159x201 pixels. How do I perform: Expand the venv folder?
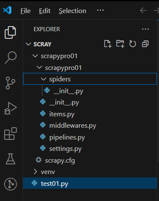pos(35,172)
